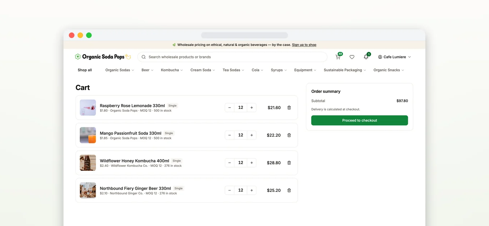Decrease Raspberry Rose Lemonade quantity
This screenshot has height=226, width=489.
click(230, 108)
